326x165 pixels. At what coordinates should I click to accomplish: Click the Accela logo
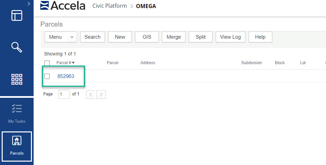[63, 6]
